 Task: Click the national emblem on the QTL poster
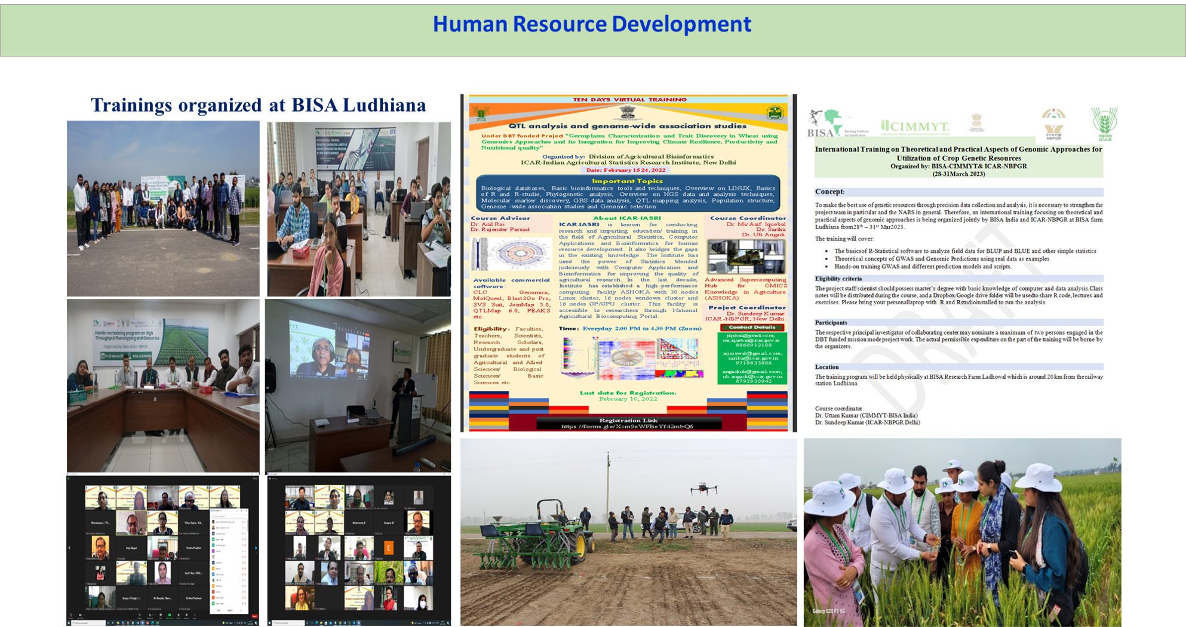627,113
